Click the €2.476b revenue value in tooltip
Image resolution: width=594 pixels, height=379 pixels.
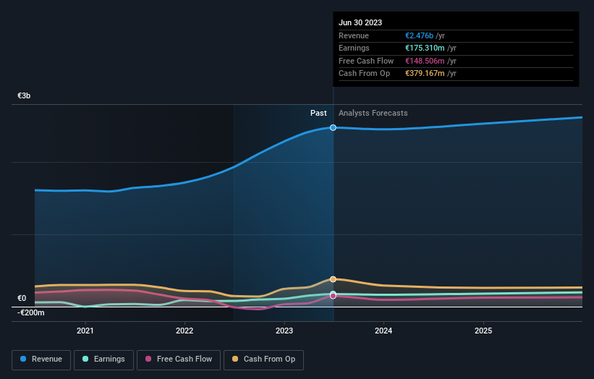[x=419, y=35]
